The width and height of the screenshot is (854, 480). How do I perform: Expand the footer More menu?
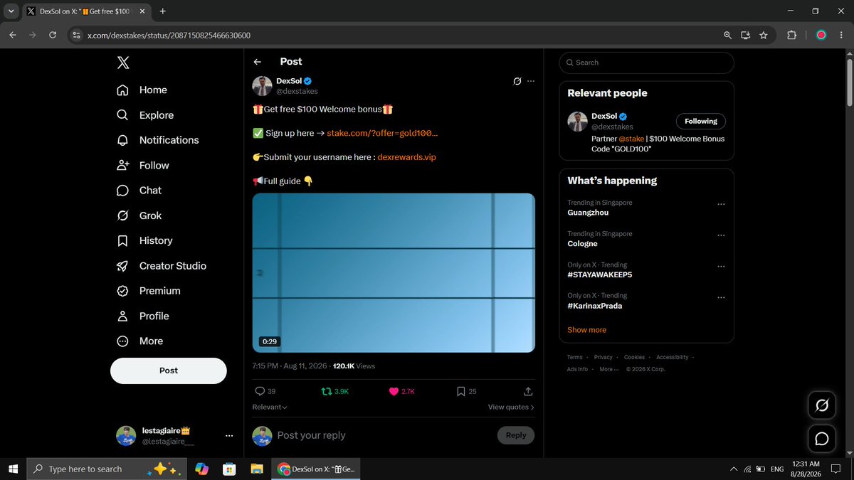tap(609, 369)
